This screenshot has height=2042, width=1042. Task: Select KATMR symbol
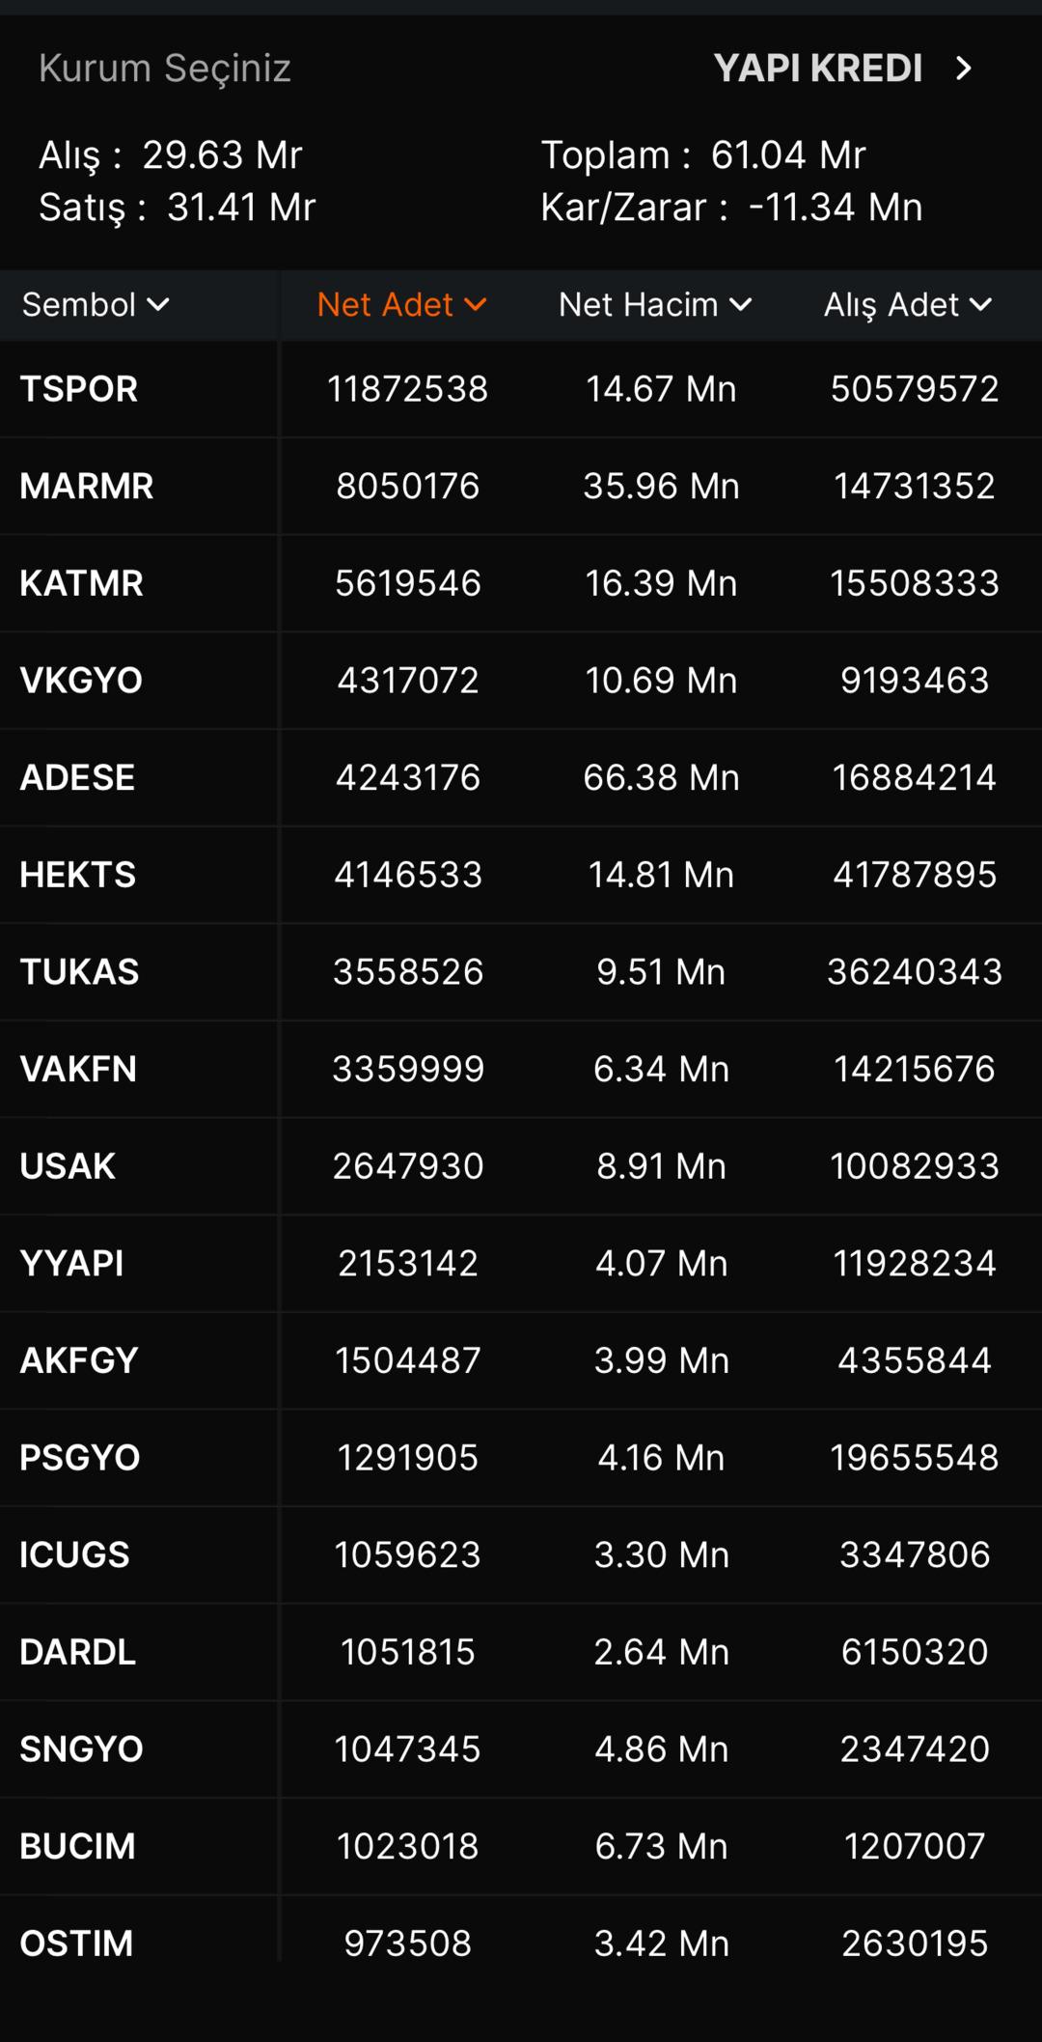point(82,583)
